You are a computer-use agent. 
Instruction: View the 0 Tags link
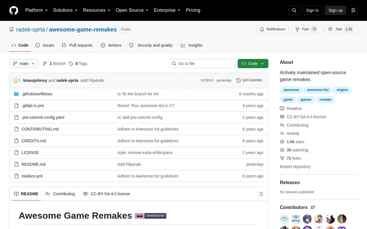coord(78,64)
